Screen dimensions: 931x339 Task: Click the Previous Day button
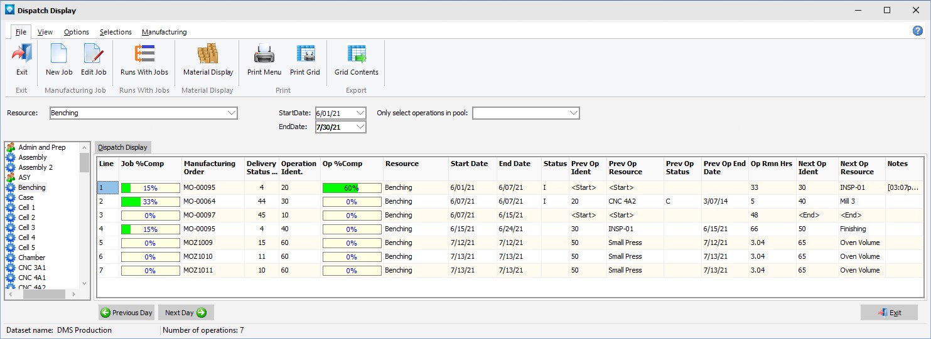126,313
